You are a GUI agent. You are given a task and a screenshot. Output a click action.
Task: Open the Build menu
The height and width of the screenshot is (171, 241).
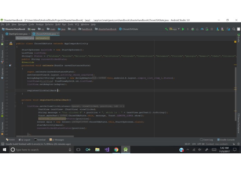(58, 24)
